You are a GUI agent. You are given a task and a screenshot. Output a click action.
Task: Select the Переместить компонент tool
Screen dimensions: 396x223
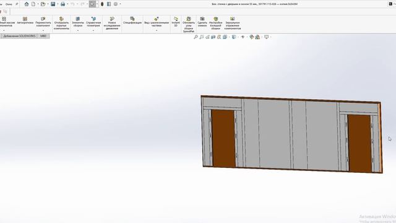43,22
